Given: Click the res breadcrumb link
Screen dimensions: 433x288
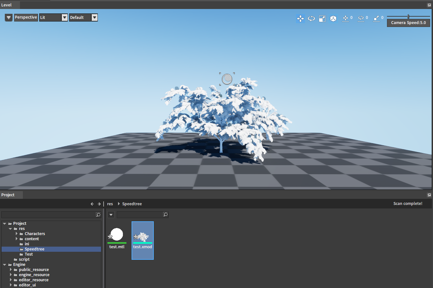Looking at the screenshot, I should click(110, 204).
